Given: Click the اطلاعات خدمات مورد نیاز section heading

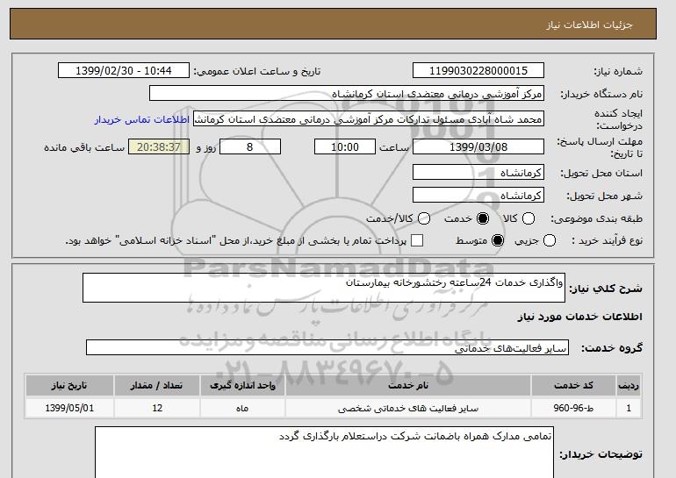Looking at the screenshot, I should (579, 317).
